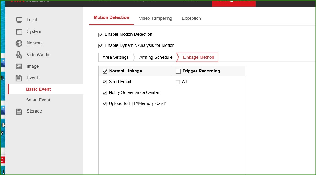Open the Image picture icon

(x=19, y=67)
